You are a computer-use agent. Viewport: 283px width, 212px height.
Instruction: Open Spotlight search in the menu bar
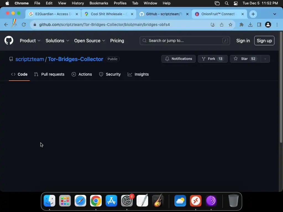click(227, 3)
